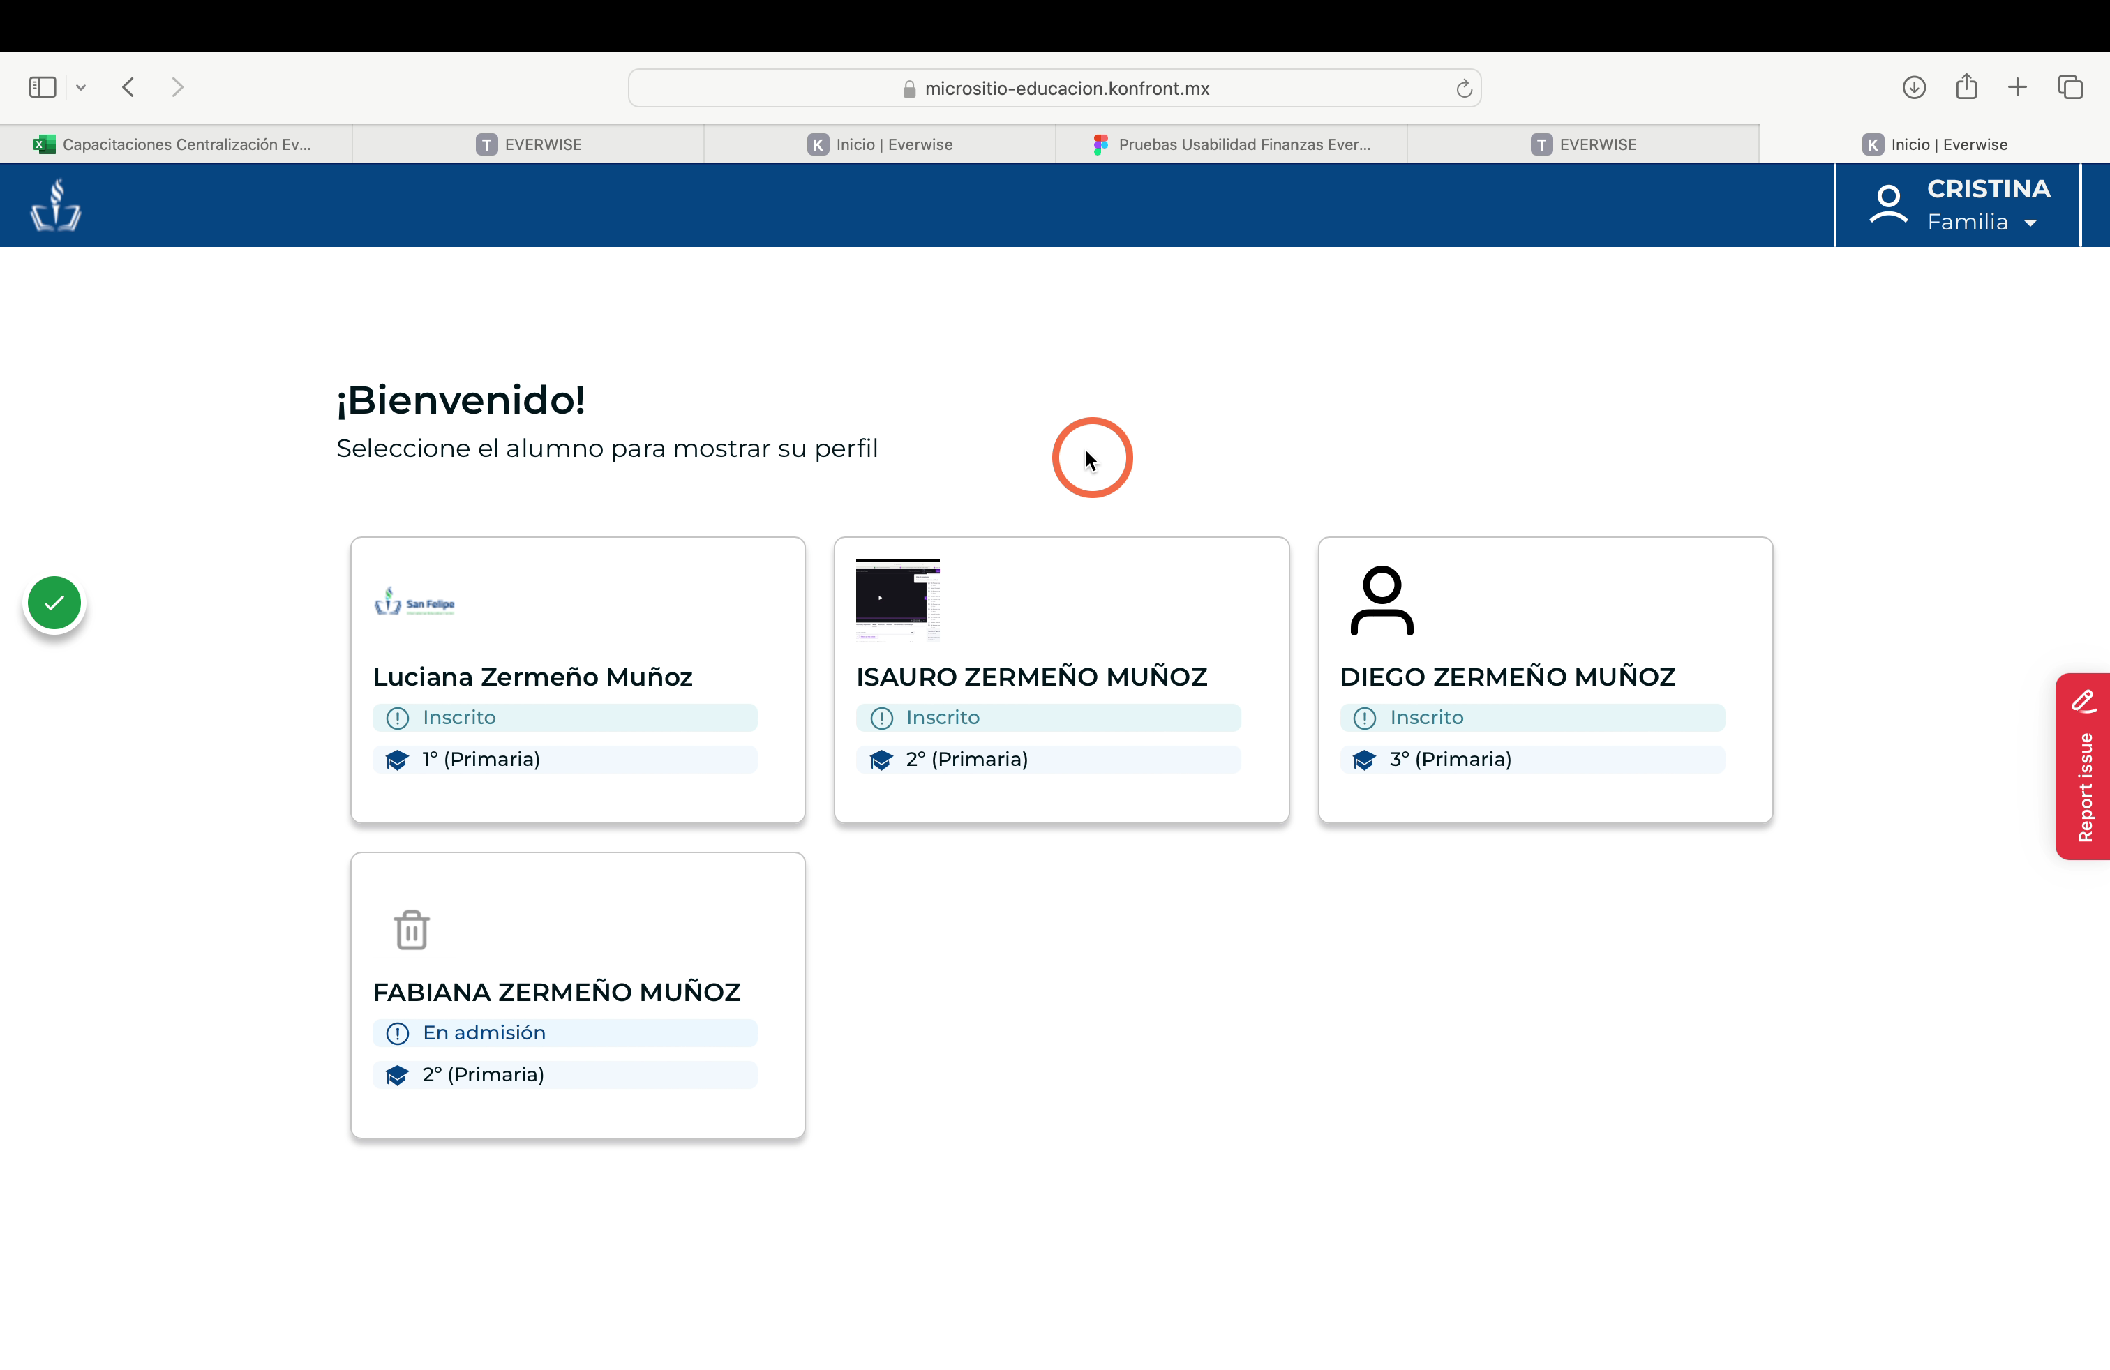
Task: Switch to the second EVERWISE tab
Action: click(1583, 144)
